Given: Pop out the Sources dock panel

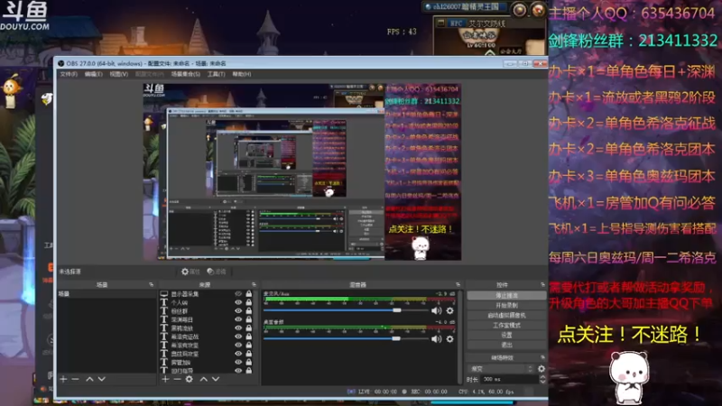Looking at the screenshot, I should (x=254, y=284).
